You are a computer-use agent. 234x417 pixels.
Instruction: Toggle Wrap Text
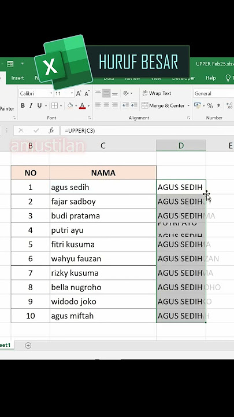(x=157, y=93)
